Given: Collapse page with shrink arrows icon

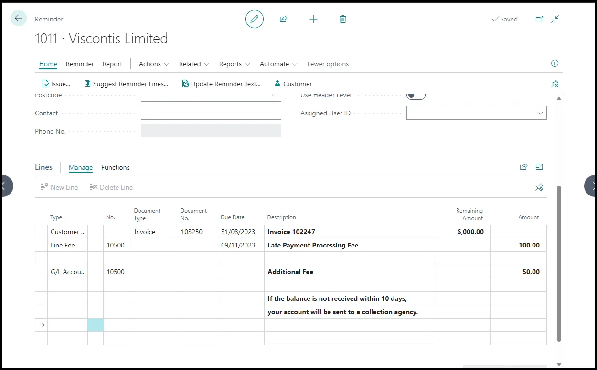Looking at the screenshot, I should click(x=555, y=19).
